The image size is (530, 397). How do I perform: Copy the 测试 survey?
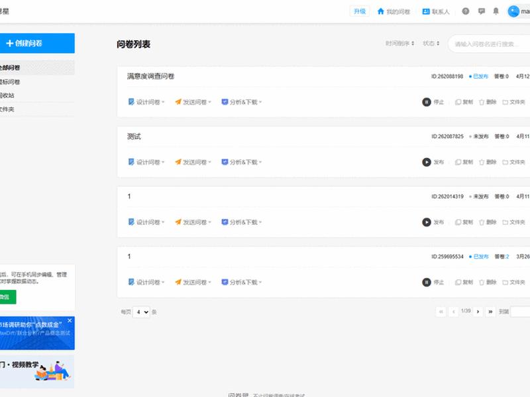point(464,162)
